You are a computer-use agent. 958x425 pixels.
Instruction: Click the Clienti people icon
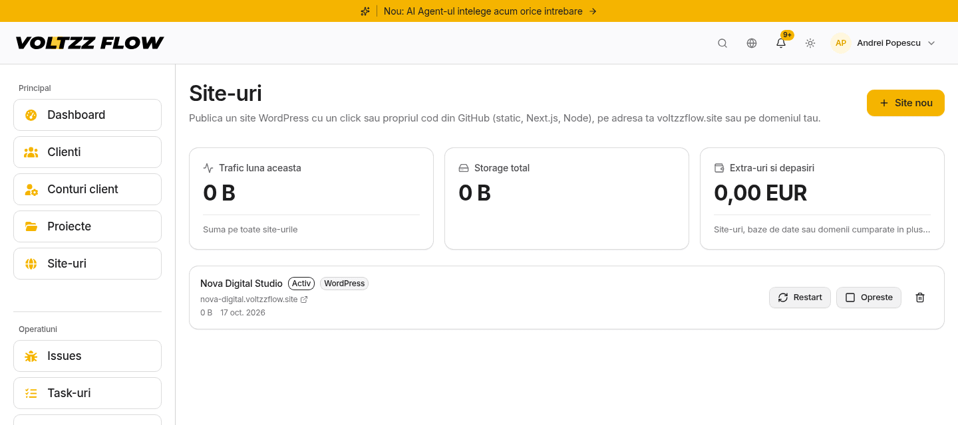(x=31, y=152)
